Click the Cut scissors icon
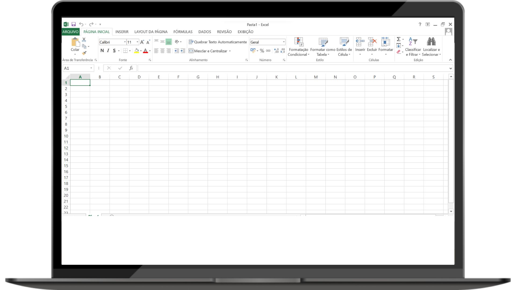This screenshot has width=516, height=290. [84, 40]
